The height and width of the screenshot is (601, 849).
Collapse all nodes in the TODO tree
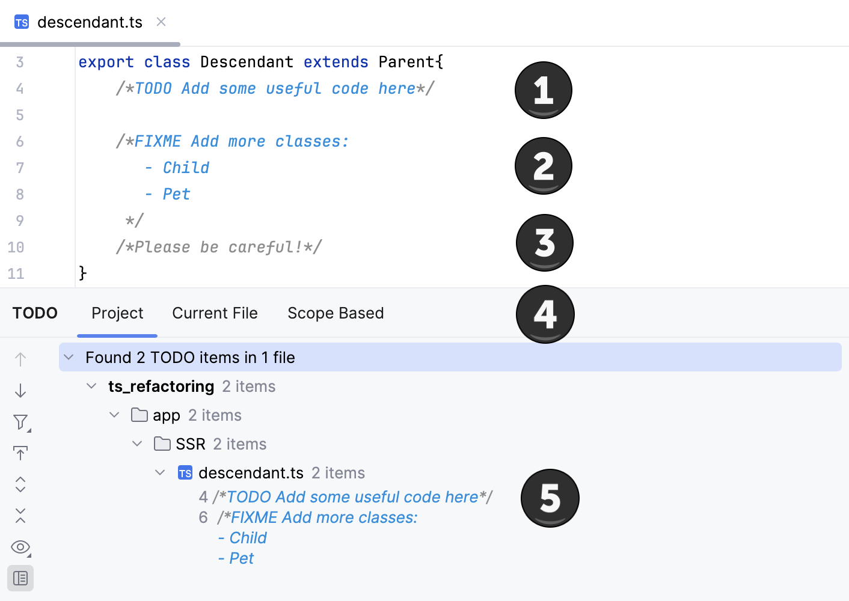pos(20,516)
